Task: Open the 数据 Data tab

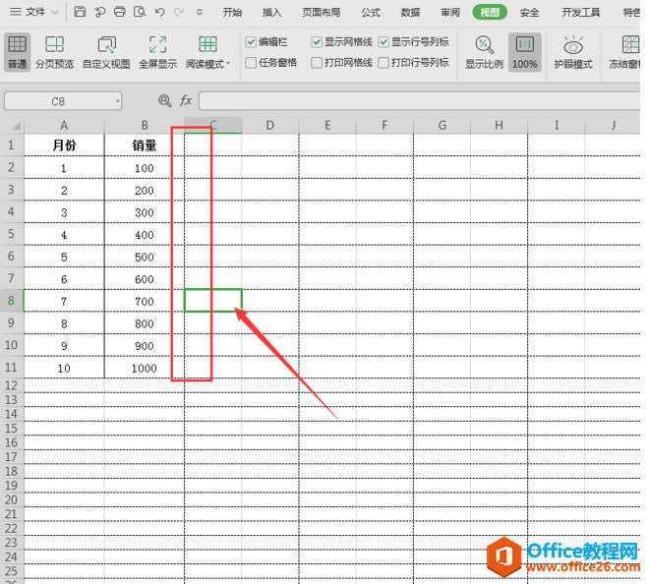Action: click(x=411, y=13)
